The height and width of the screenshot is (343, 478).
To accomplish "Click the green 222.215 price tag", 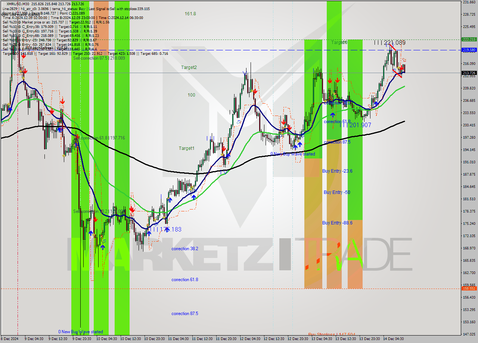I will click(x=469, y=39).
